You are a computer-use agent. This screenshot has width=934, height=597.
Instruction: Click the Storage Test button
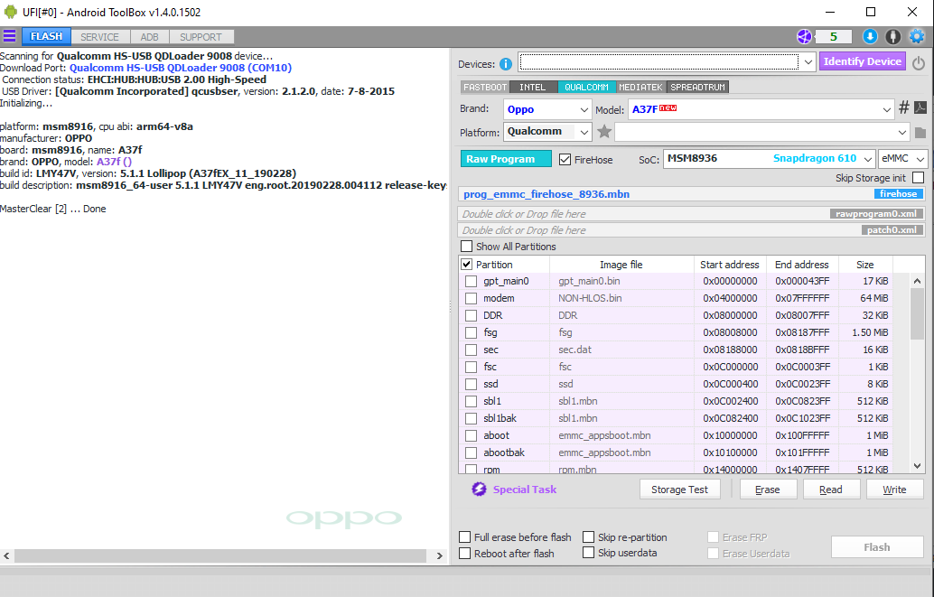click(x=679, y=490)
